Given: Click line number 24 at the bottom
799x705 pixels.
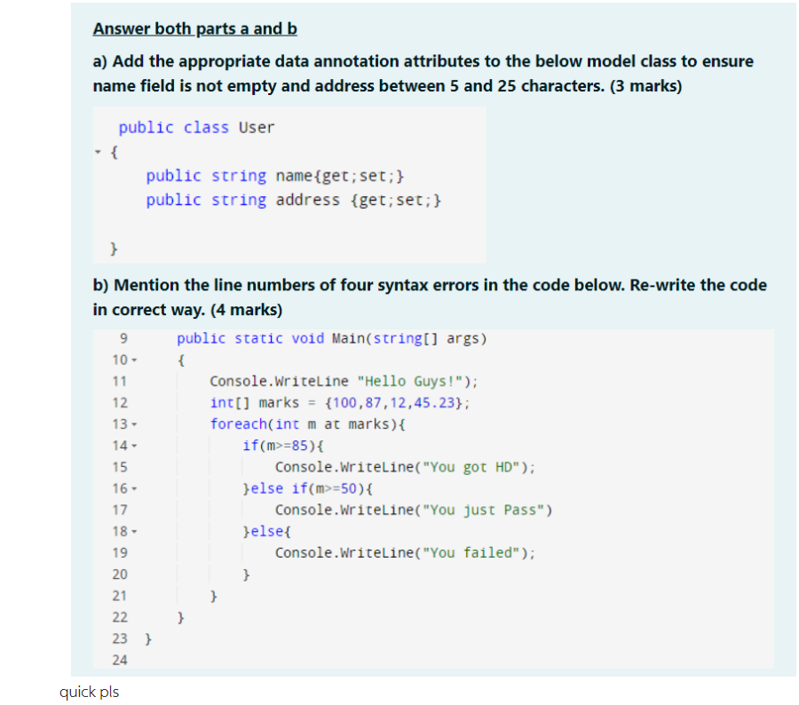Looking at the screenshot, I should pyautogui.click(x=120, y=660).
